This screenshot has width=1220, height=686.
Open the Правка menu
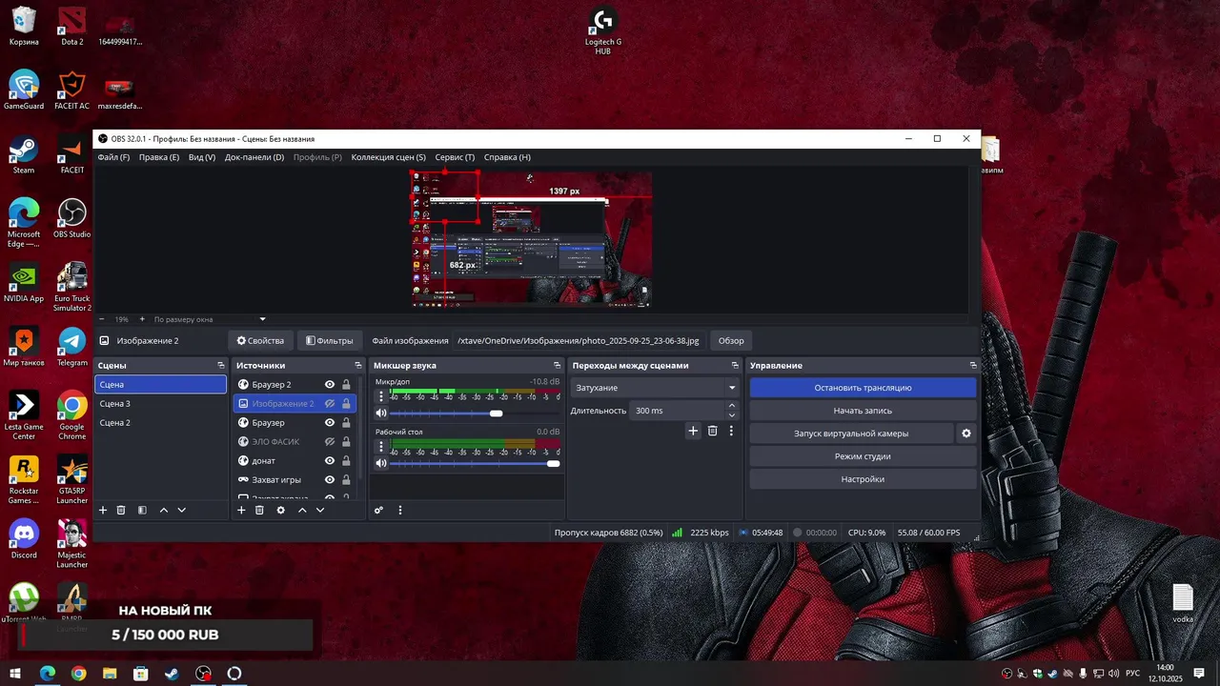click(159, 157)
